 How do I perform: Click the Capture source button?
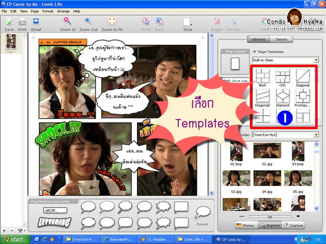[293, 225]
